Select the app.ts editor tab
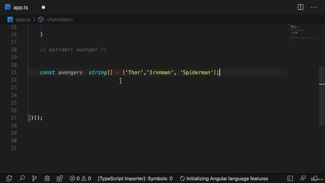 (x=25, y=8)
